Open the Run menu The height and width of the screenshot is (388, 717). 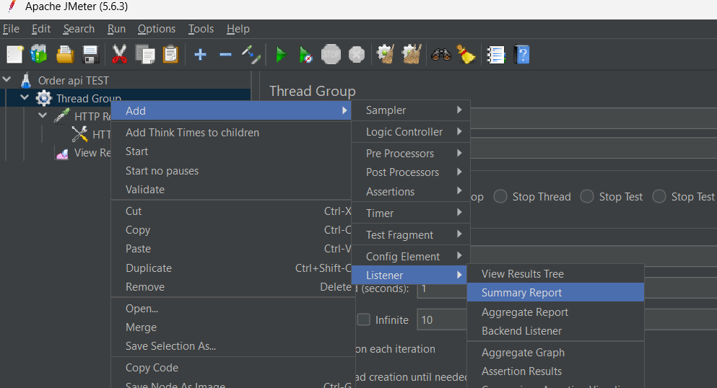click(116, 29)
